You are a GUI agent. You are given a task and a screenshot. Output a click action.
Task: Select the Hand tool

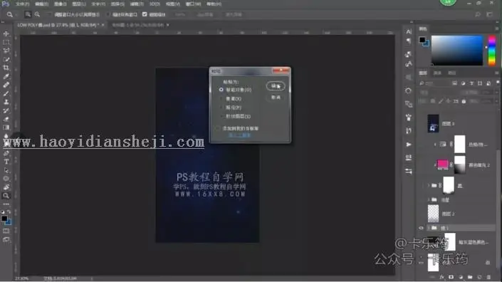pos(6,187)
